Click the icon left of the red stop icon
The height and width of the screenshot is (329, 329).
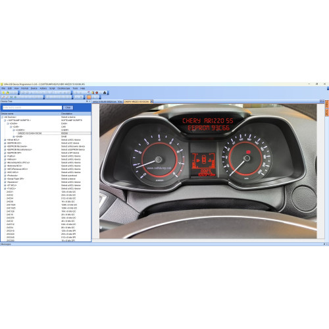pos(93,93)
